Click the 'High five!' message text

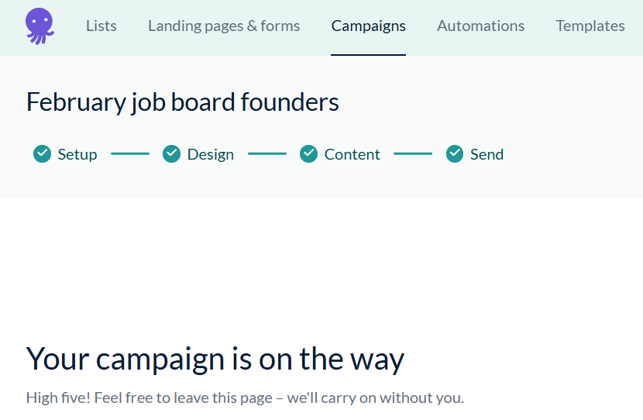coord(245,398)
